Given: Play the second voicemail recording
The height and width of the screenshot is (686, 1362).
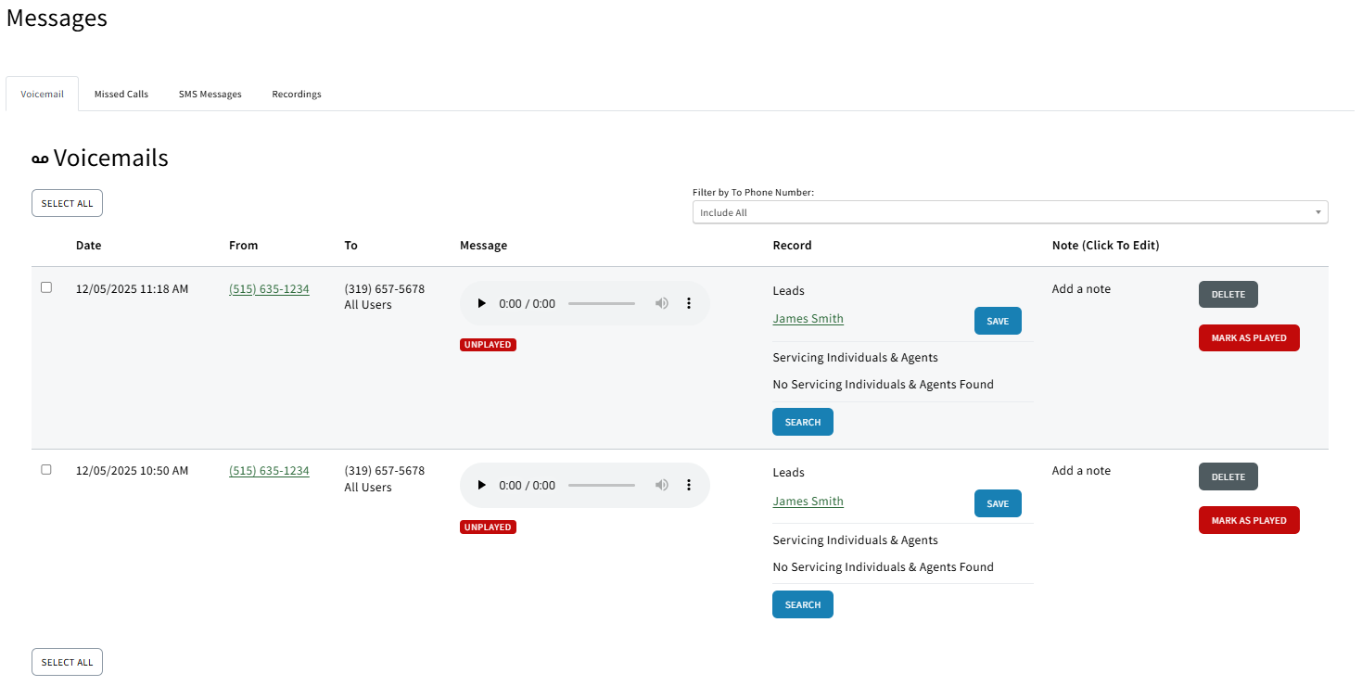Looking at the screenshot, I should [x=481, y=485].
